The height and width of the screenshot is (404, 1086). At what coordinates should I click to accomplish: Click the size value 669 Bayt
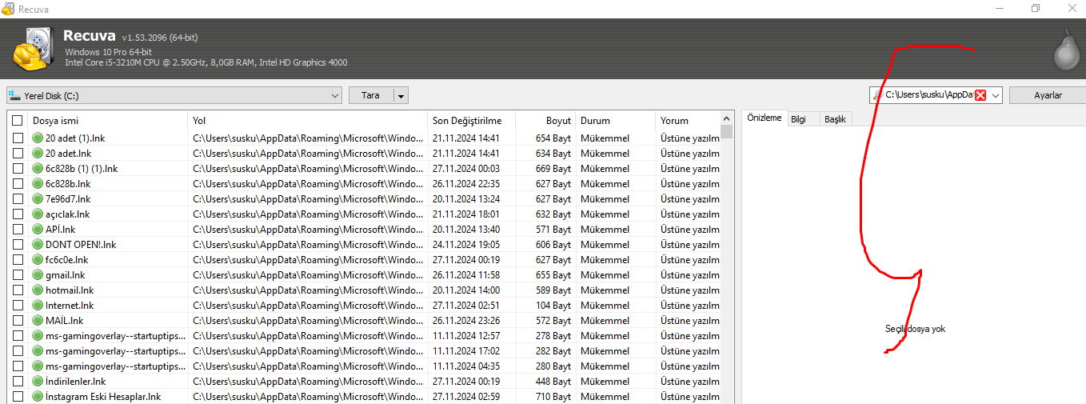(x=553, y=169)
